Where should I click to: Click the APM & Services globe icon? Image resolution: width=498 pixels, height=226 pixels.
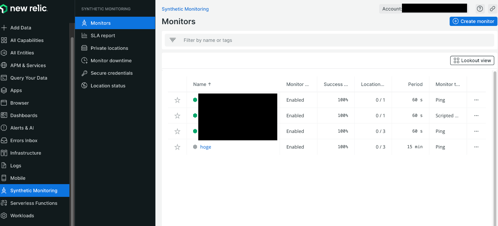[4, 65]
